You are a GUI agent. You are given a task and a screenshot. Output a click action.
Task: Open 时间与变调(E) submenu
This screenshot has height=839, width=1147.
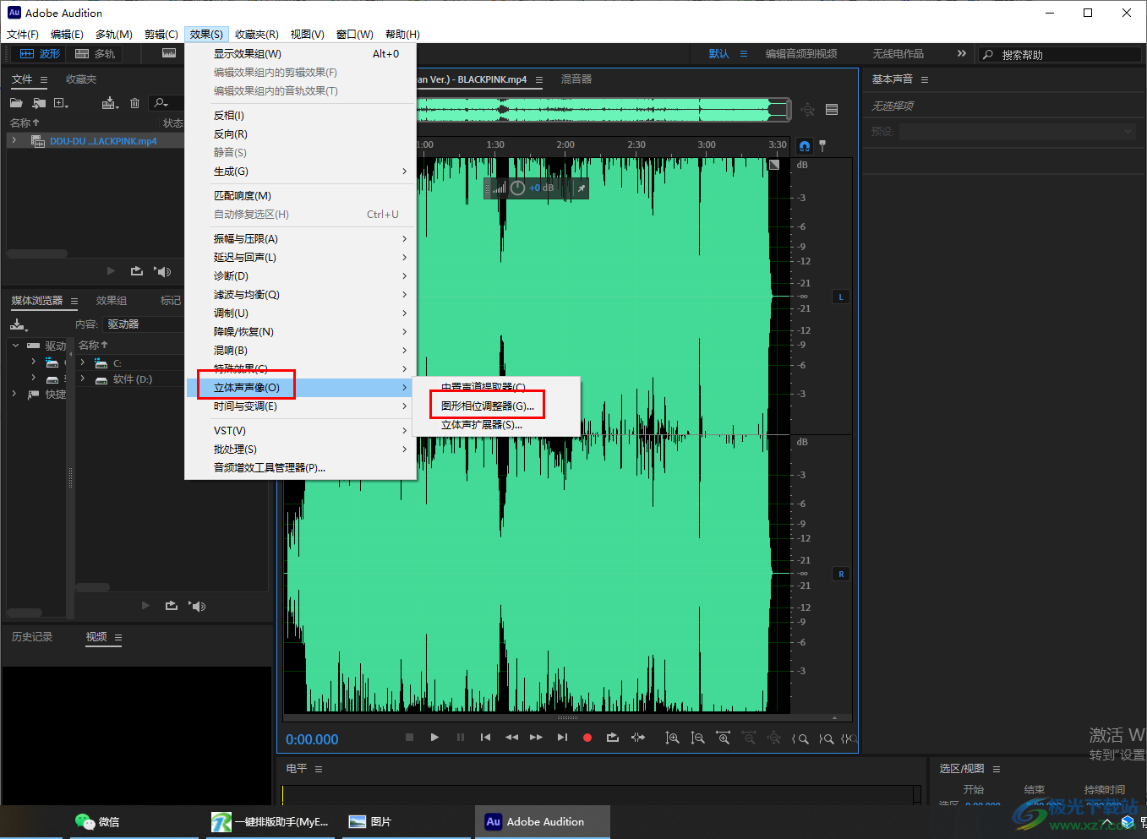[x=300, y=406]
